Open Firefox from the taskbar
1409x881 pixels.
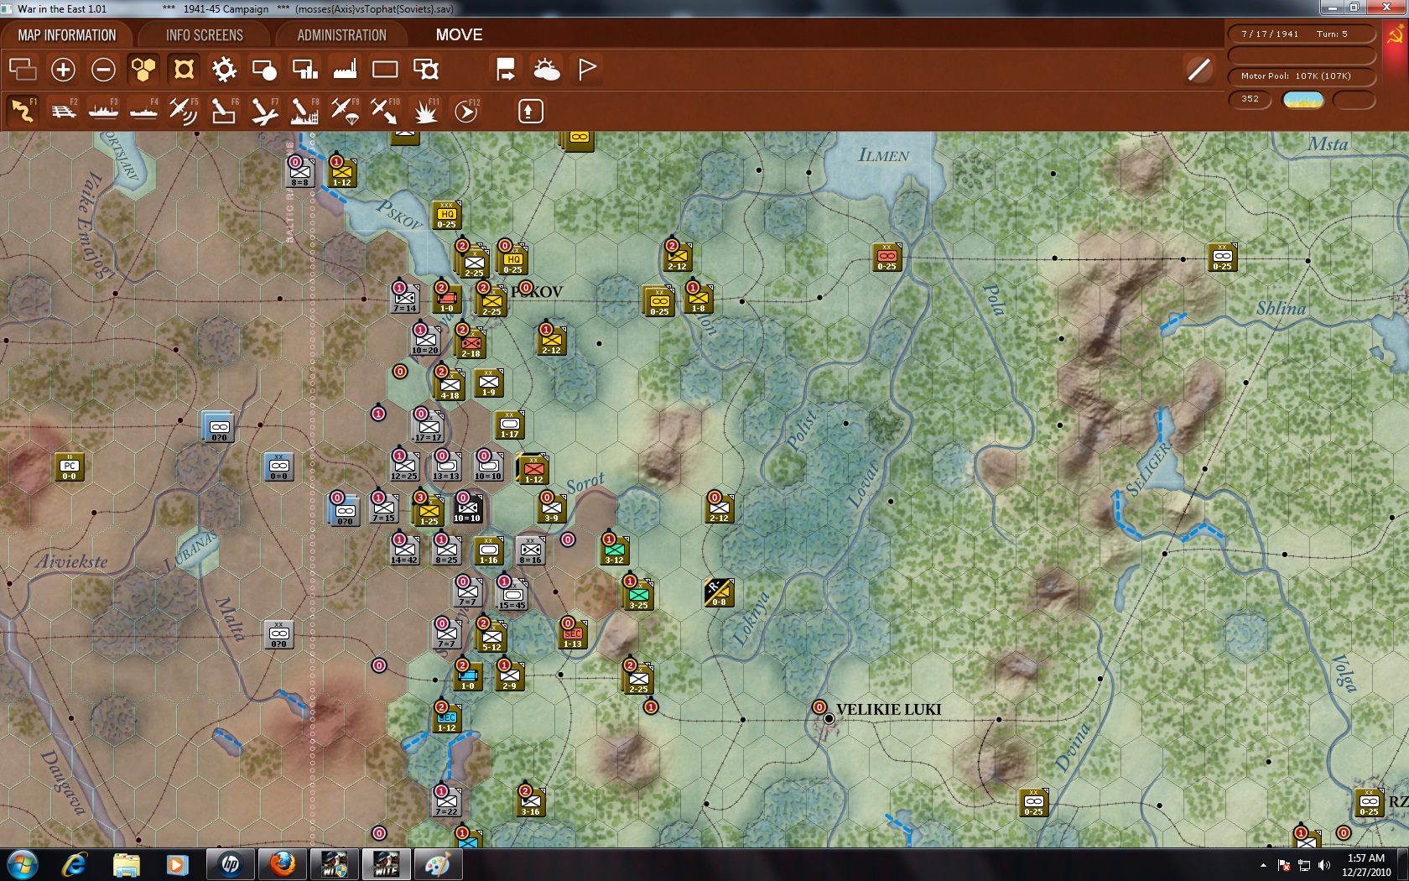tap(283, 864)
